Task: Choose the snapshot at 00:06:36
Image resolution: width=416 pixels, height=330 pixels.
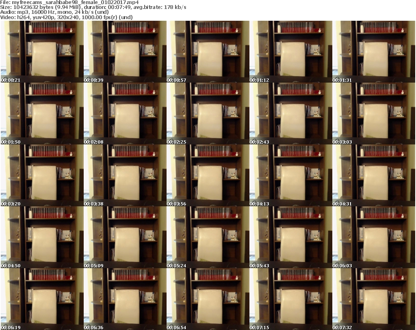Action: (x=125, y=299)
